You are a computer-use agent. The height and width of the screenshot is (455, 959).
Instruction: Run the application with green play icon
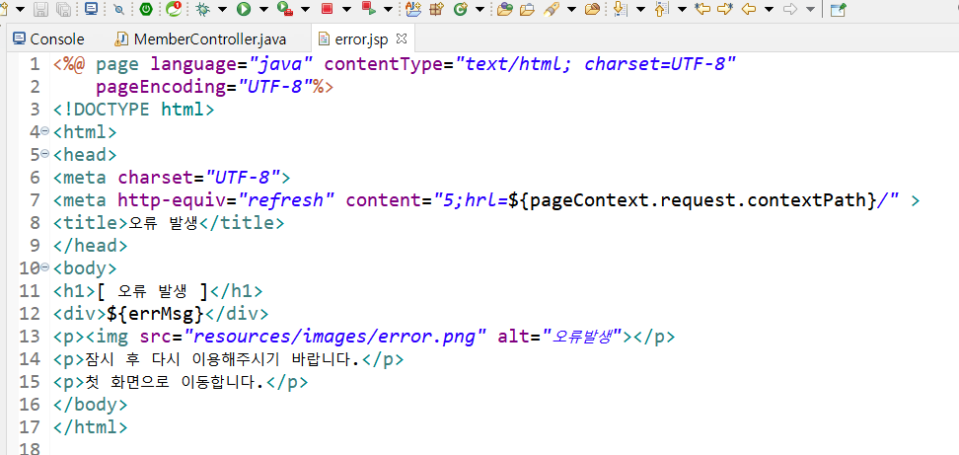[244, 9]
